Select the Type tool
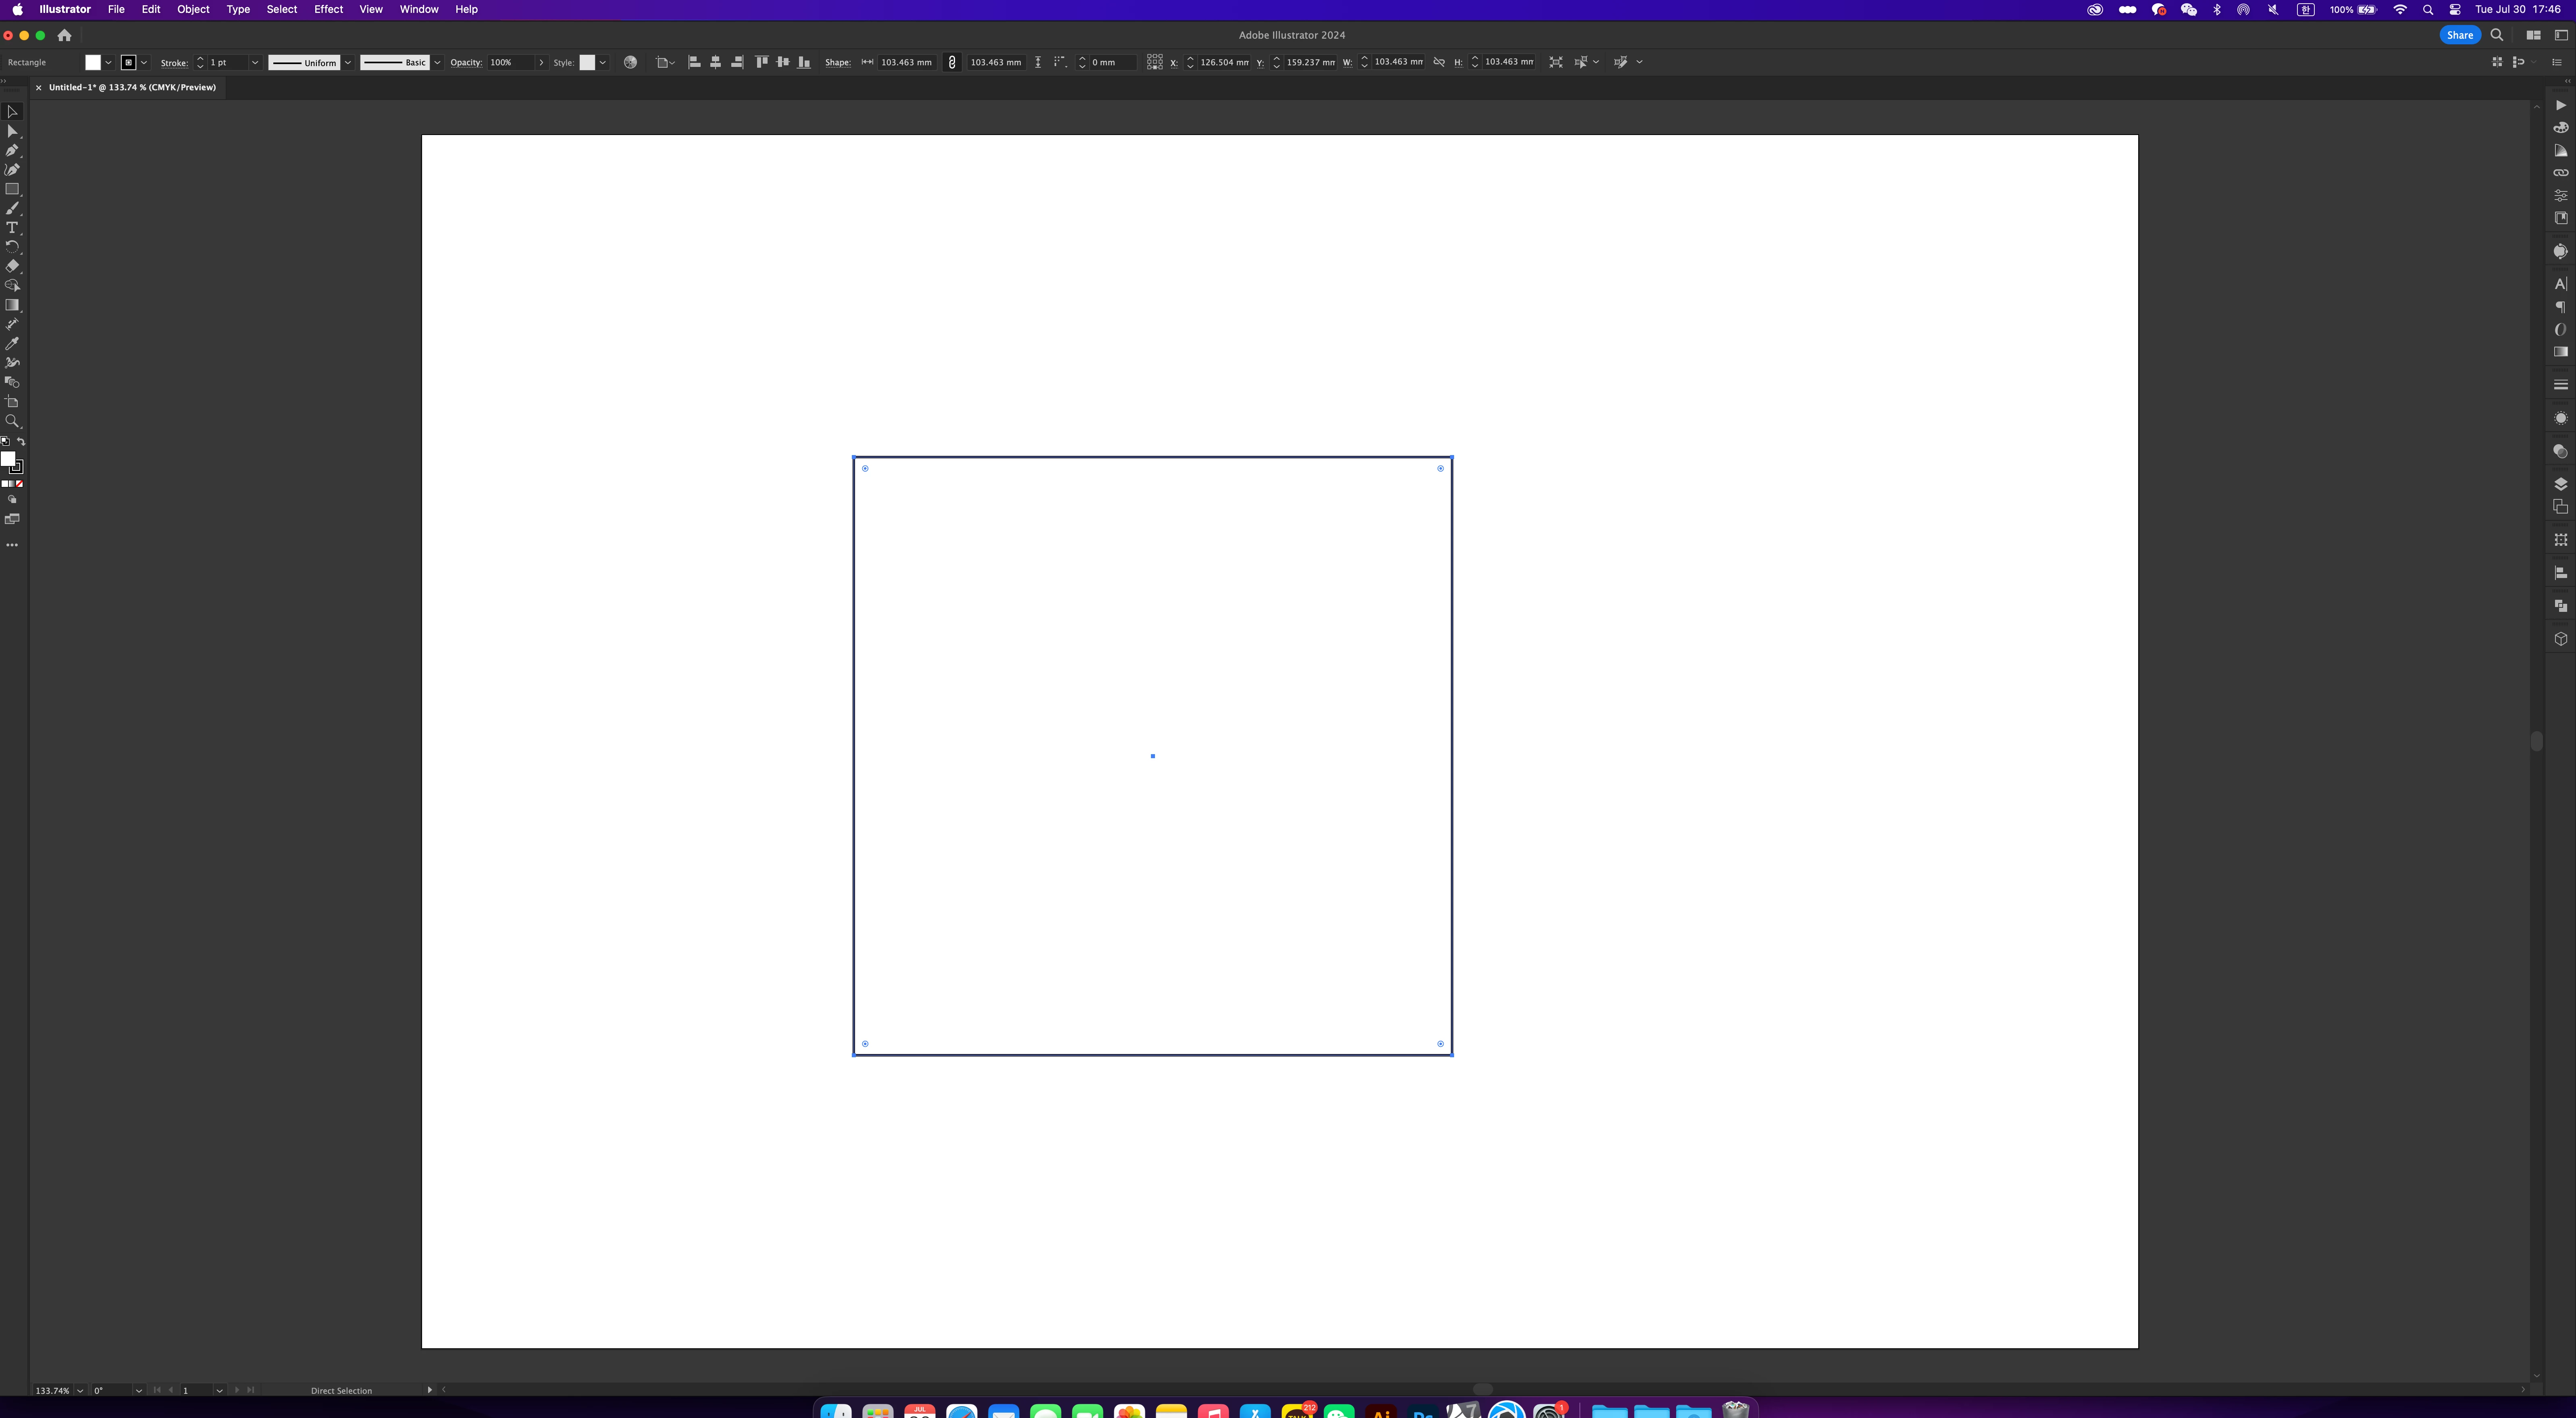Image resolution: width=2576 pixels, height=1418 pixels. click(x=12, y=228)
